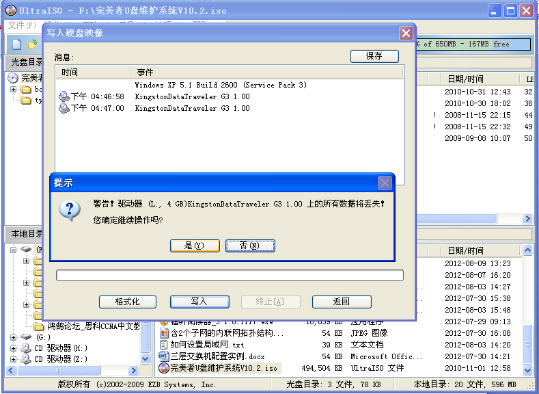Click the Save (保存) message log button

(374, 56)
